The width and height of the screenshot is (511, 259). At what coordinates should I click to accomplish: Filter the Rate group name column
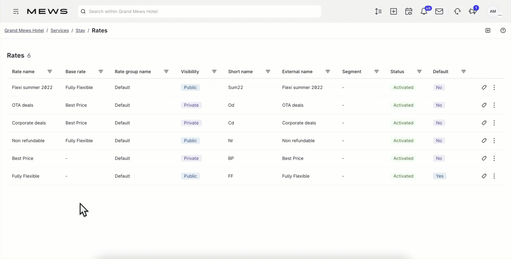point(166,72)
